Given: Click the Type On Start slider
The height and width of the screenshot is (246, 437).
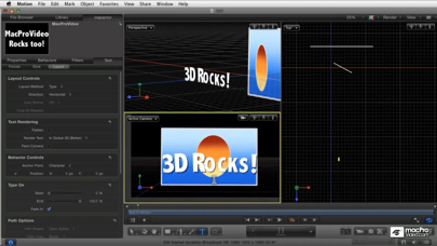Looking at the screenshot, I should (x=65, y=193).
